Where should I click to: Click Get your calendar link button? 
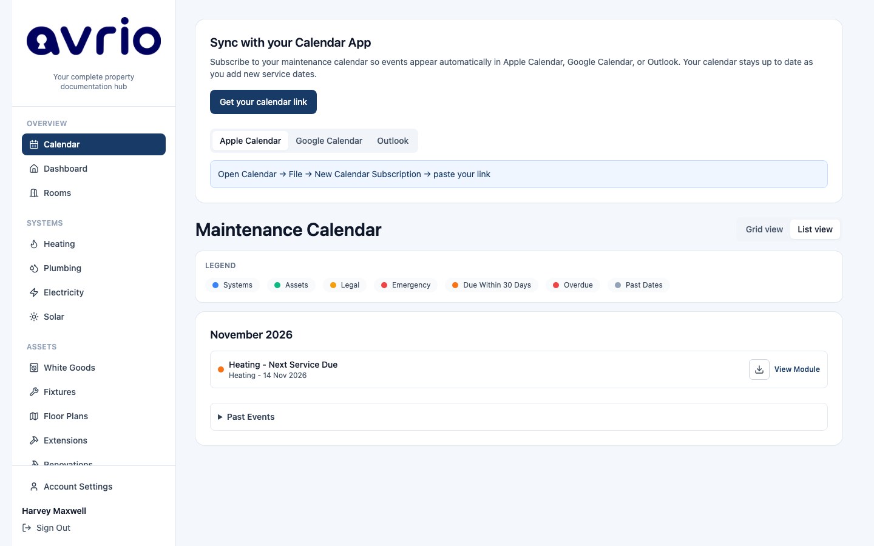point(263,102)
